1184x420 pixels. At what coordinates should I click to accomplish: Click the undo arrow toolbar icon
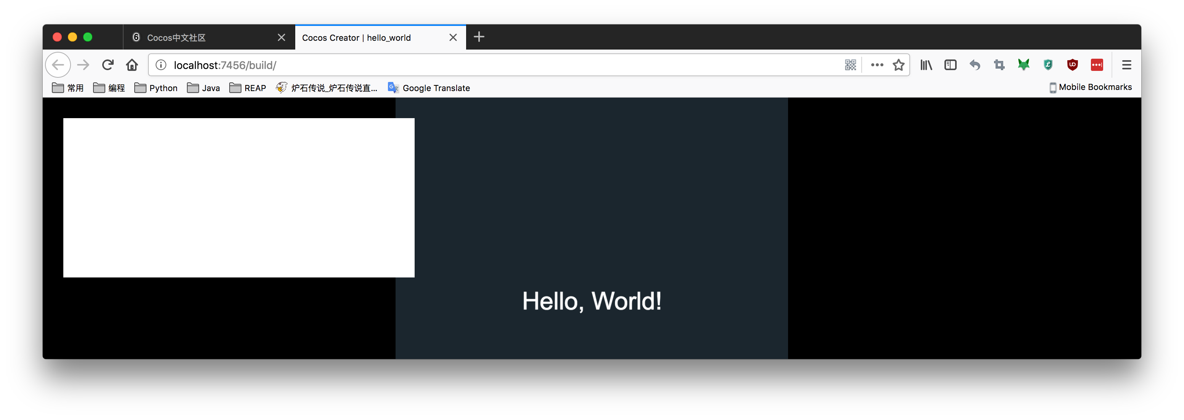click(975, 65)
